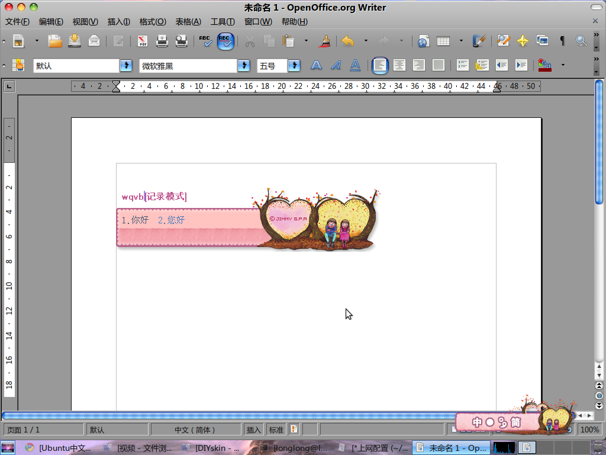Justify the paragraph text
Image resolution: width=606 pixels, height=455 pixels.
(439, 65)
